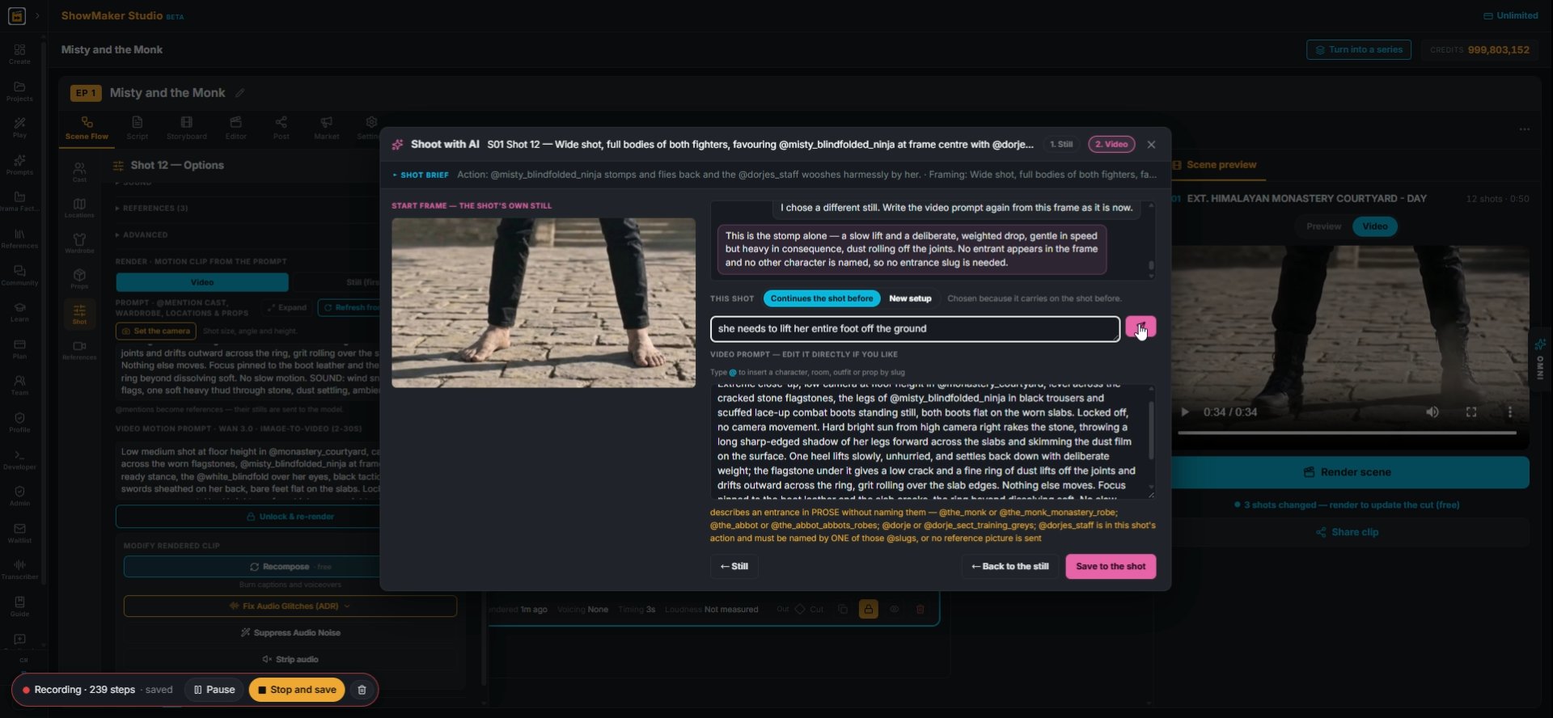Toggle the orange lock on shot row

(868, 609)
